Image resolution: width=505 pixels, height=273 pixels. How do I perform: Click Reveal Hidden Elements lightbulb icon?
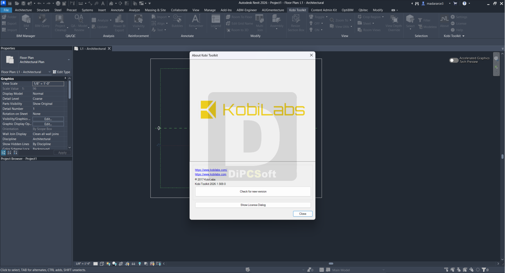pyautogui.click(x=140, y=264)
